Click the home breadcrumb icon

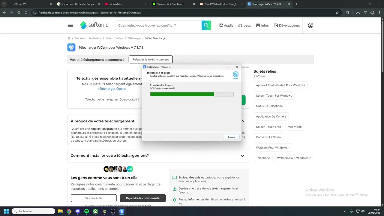(69, 38)
